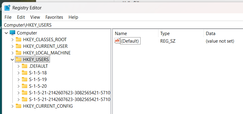Expand the S-1-5-19 subkey
The width and height of the screenshot is (243, 114).
[x=18, y=80]
